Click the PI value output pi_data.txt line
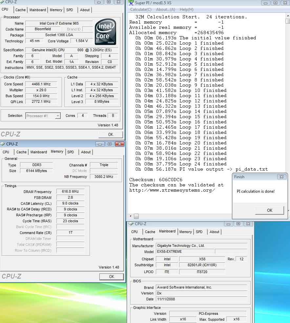Viewport: 290px width, 323px height. click(x=201, y=169)
